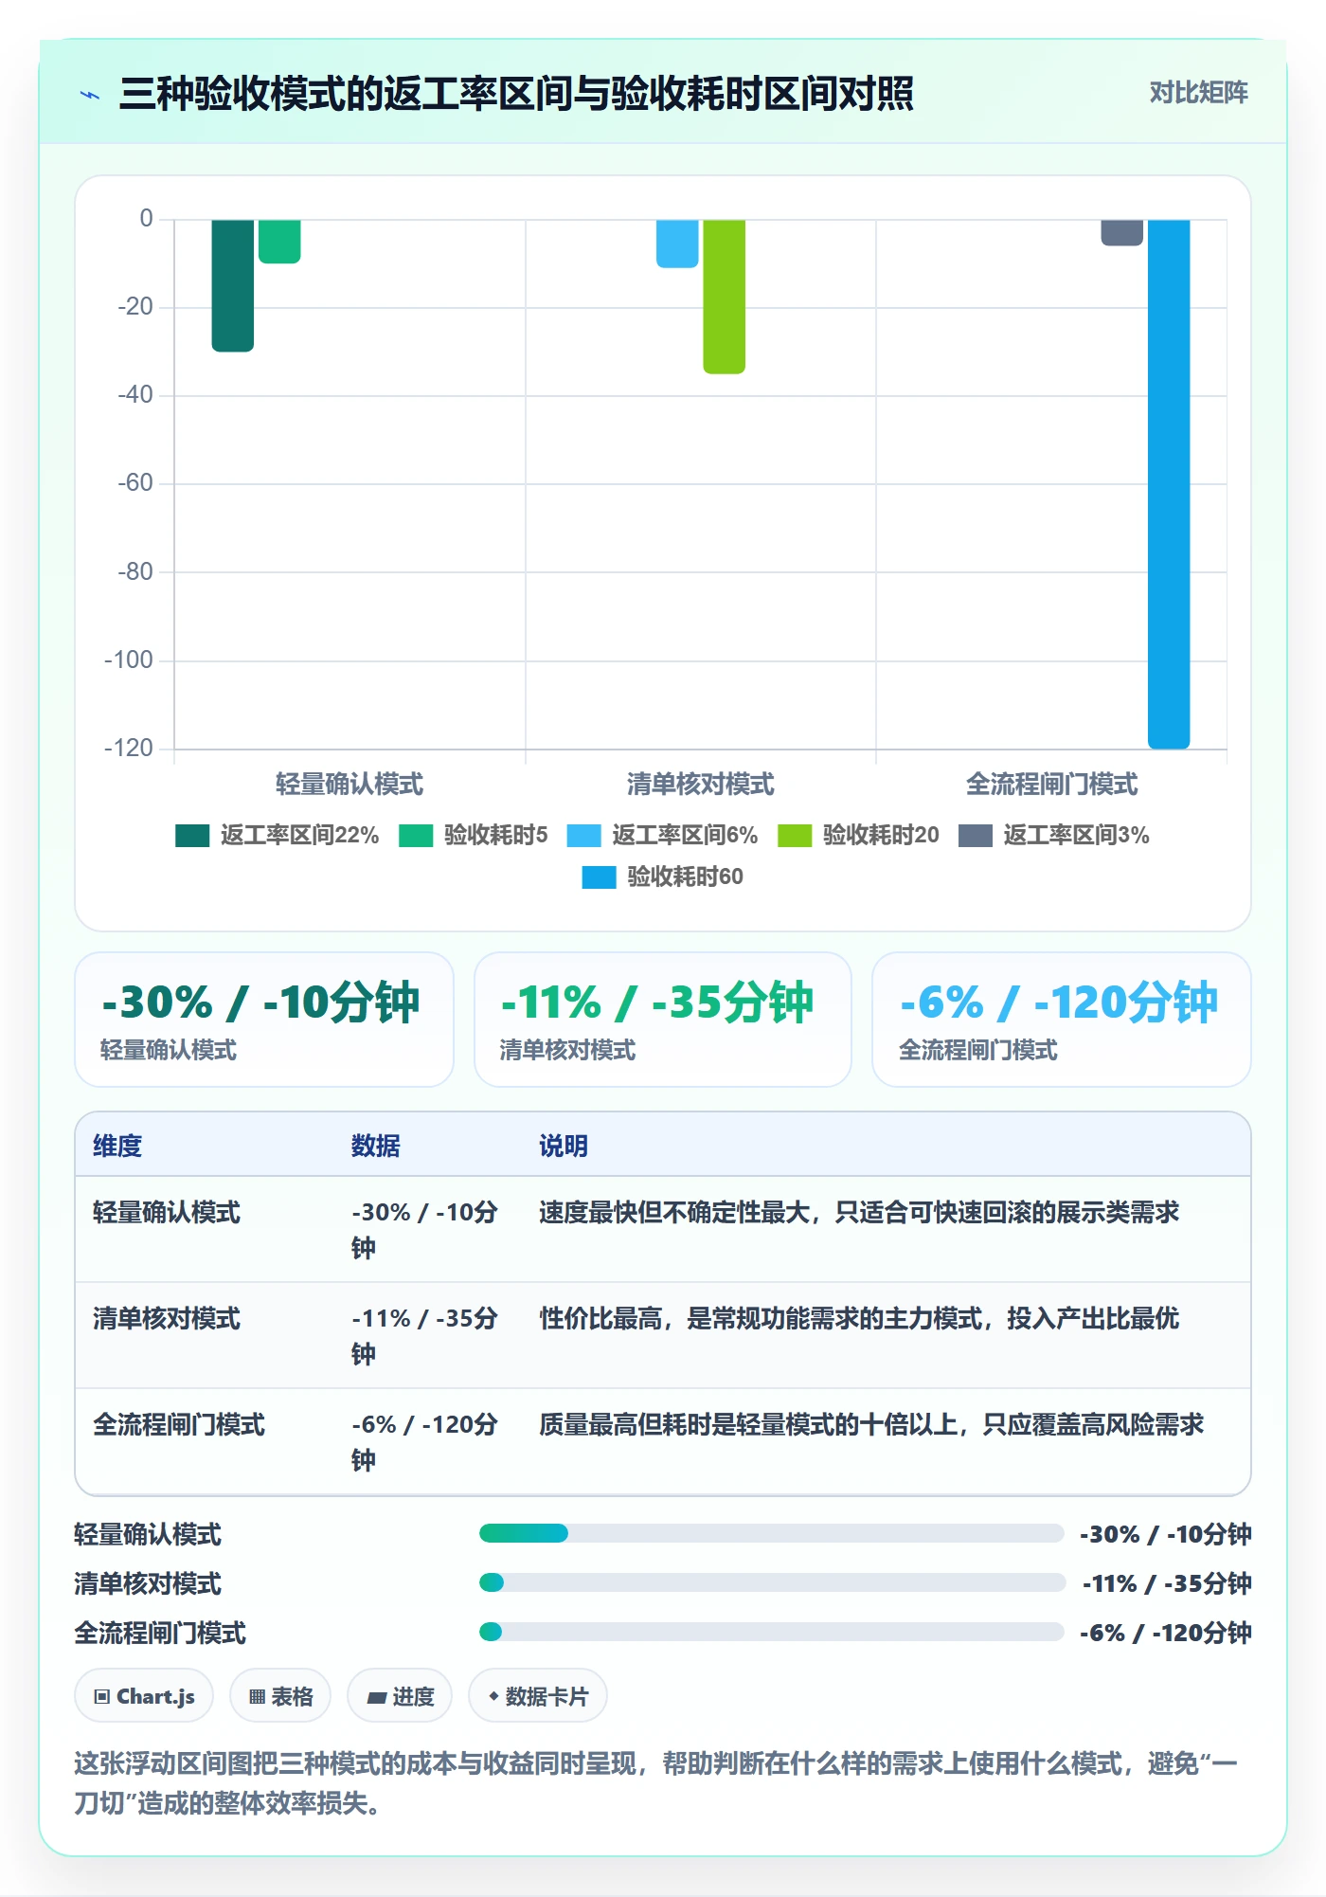Click the Chart.js chip

pos(144,1696)
